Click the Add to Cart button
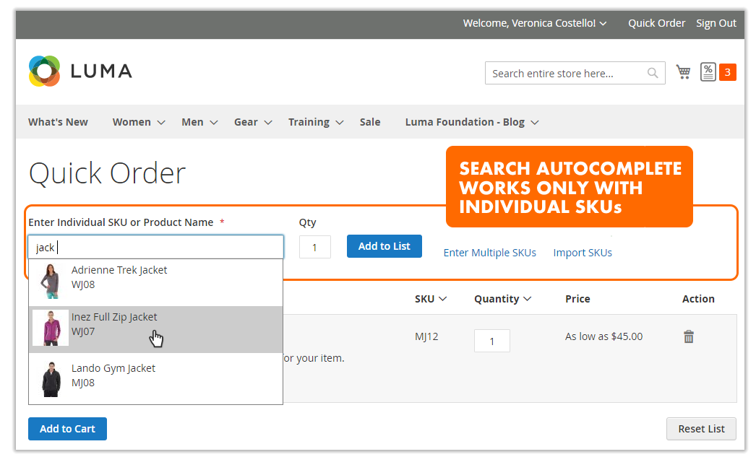The image size is (756, 457). tap(67, 429)
